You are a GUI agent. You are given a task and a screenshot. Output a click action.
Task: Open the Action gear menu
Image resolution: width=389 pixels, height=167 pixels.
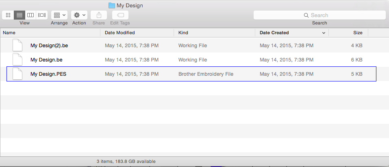(79, 15)
